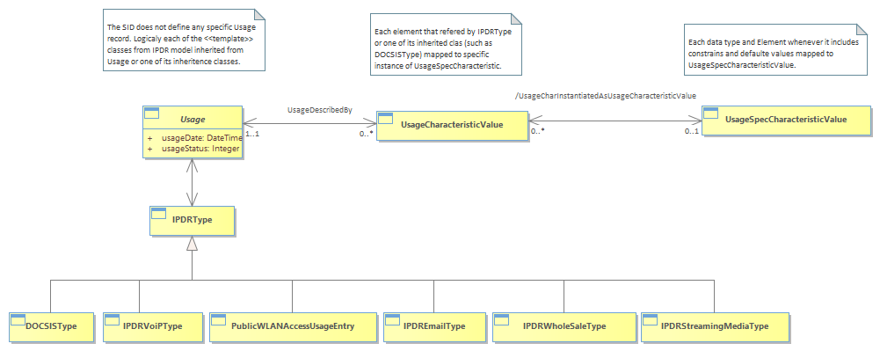Image resolution: width=880 pixels, height=351 pixels.
Task: Click the PublicWLANAccessUsageEntry class name
Action: (x=293, y=325)
